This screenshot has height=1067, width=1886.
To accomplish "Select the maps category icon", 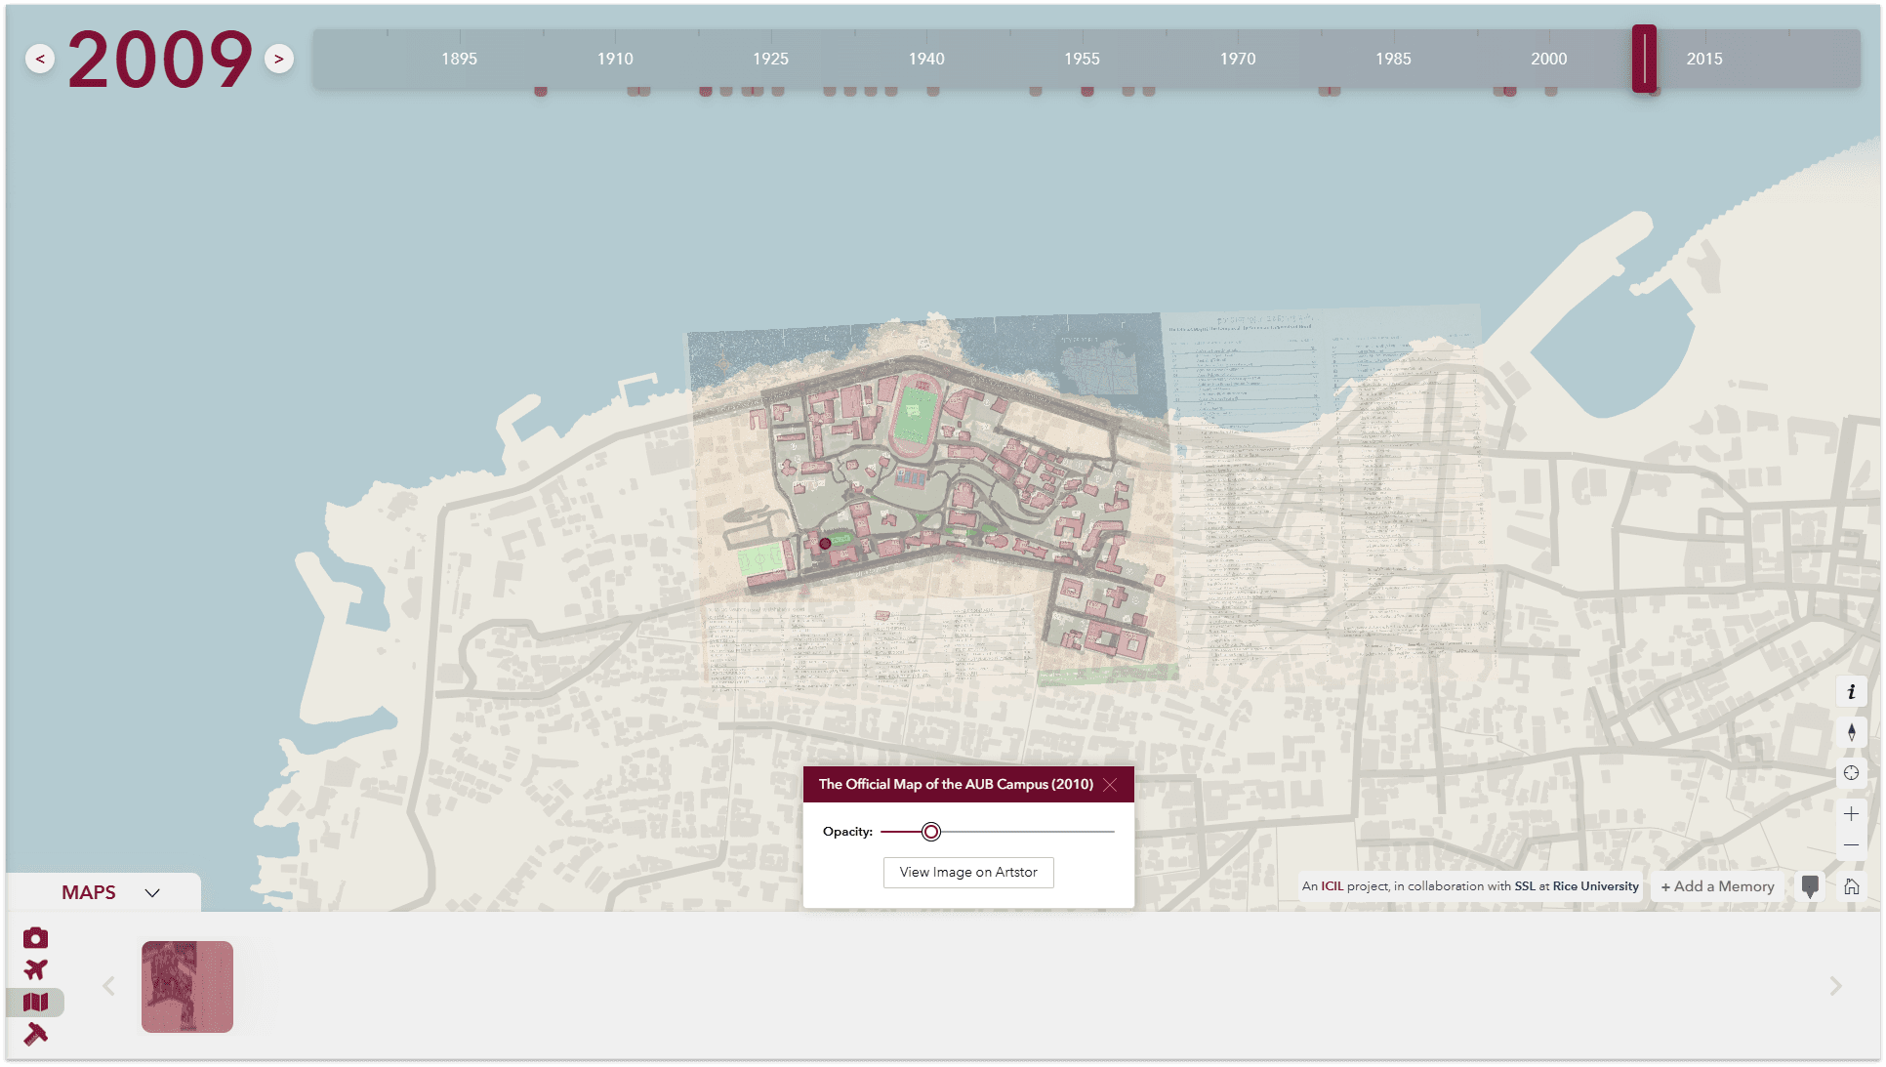I will tap(36, 1002).
